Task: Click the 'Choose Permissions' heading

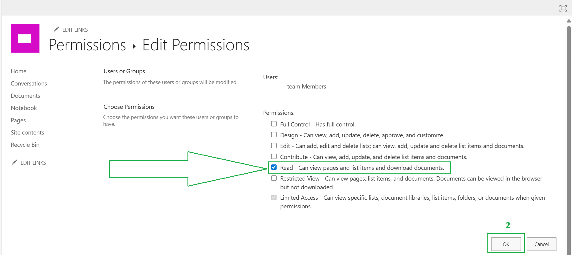Action: (129, 107)
